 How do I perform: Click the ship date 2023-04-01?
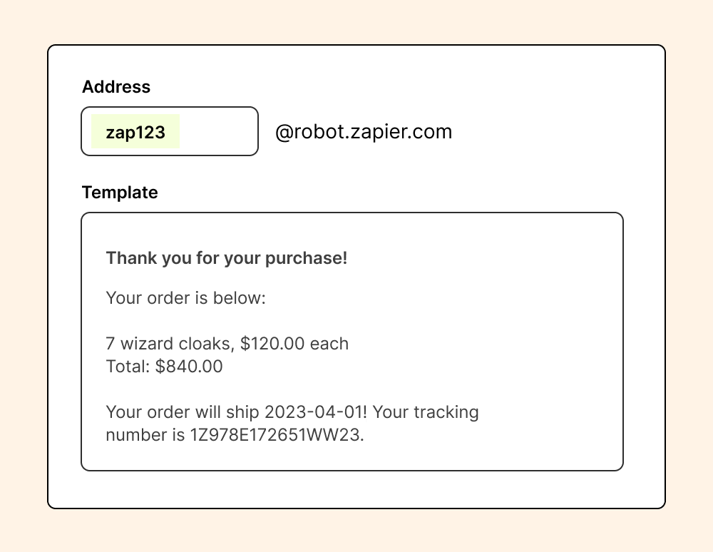click(314, 412)
